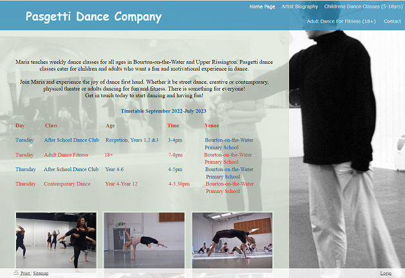The width and height of the screenshot is (405, 278).
Task: Click the Tuesday cell of the 3-4pm row
Action: pyautogui.click(x=24, y=140)
